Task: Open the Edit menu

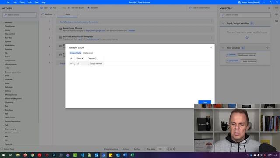Action: coord(15,2)
